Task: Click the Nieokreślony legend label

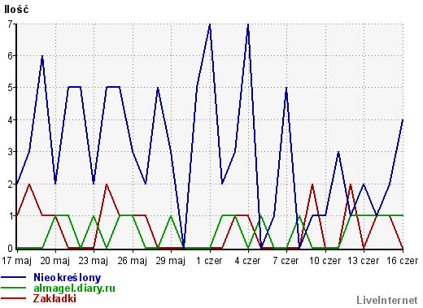Action: click(68, 278)
